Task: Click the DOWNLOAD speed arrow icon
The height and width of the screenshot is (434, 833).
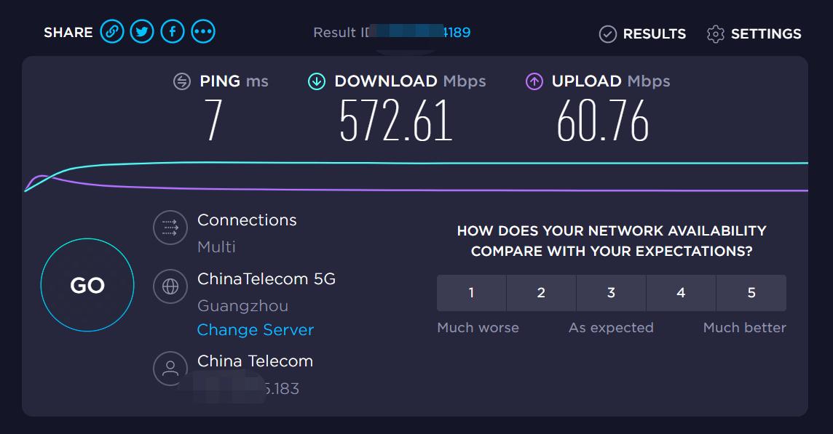Action: 315,81
